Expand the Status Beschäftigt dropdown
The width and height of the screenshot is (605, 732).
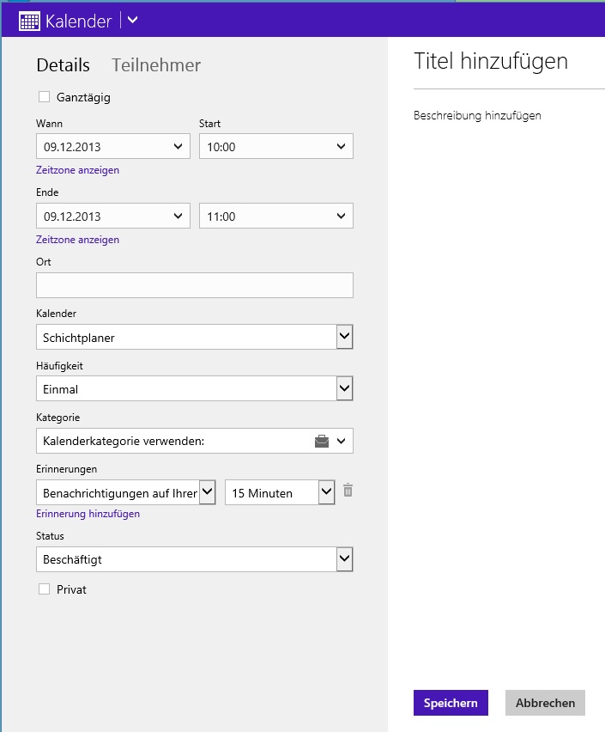[x=195, y=559]
